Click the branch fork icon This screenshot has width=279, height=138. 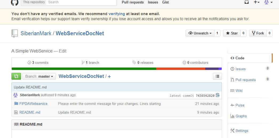(83, 63)
